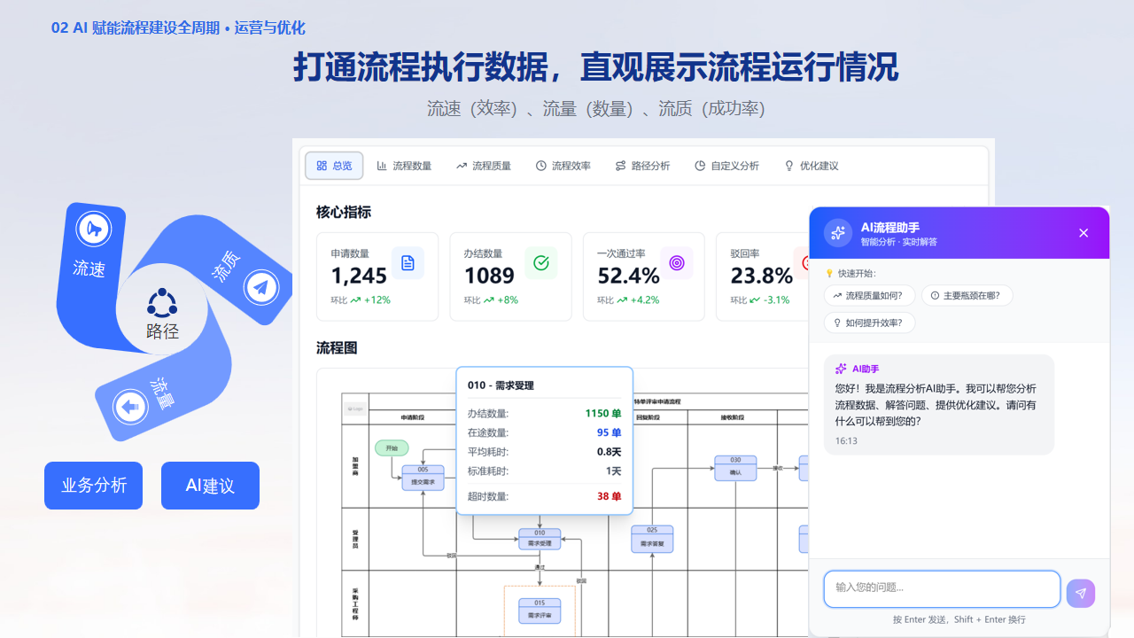1134x638 pixels.
Task: Click the megaphone icon on the 流速 shape
Action: tap(92, 229)
